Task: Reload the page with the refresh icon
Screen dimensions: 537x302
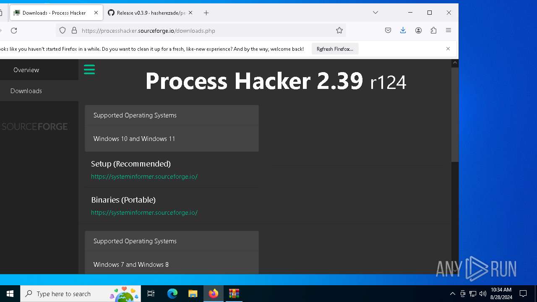Action: pos(14,31)
